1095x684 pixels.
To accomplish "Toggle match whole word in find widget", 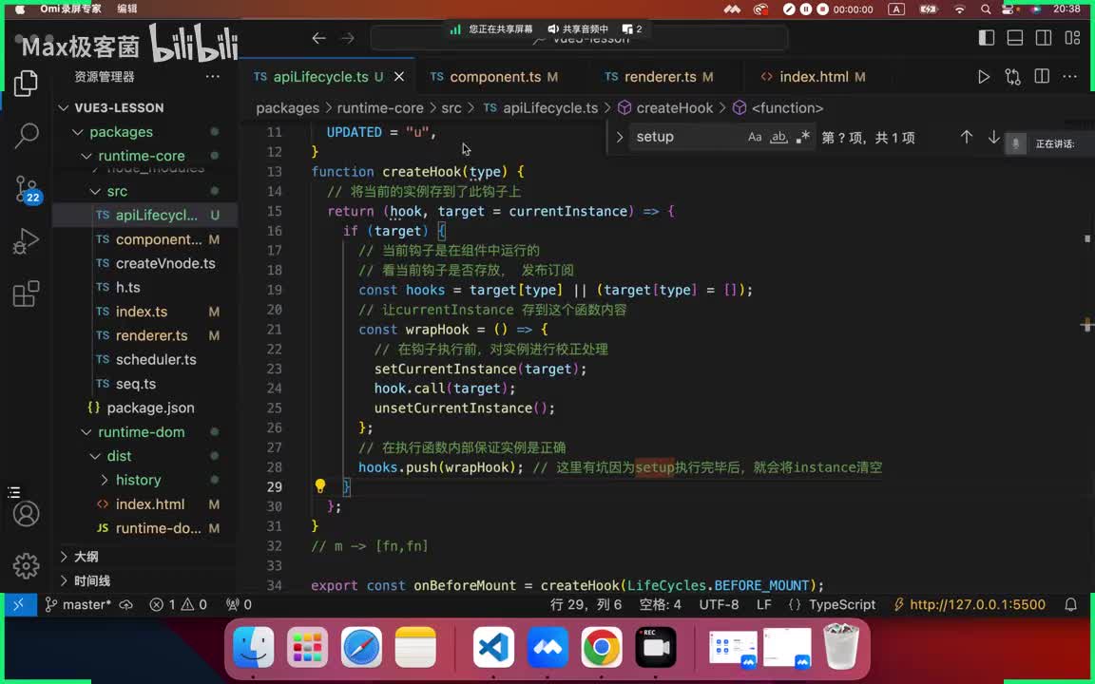I will pos(778,137).
